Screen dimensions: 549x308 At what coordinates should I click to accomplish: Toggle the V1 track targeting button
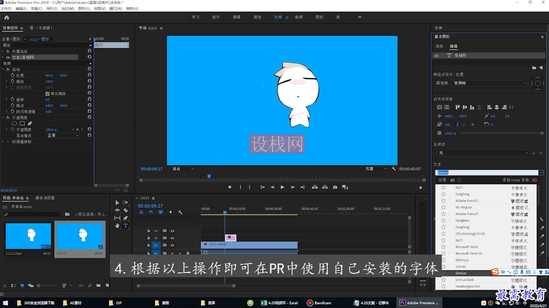pyautogui.click(x=156, y=245)
